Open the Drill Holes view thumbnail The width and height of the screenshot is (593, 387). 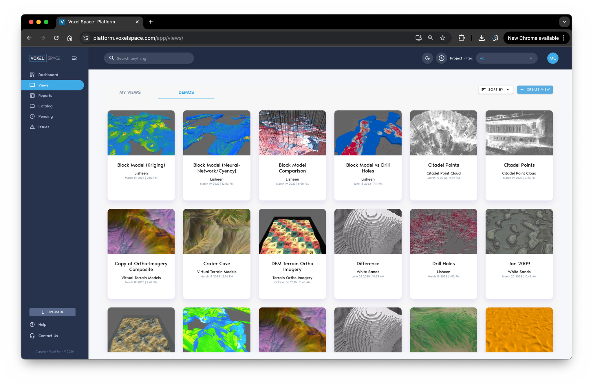[x=443, y=231]
